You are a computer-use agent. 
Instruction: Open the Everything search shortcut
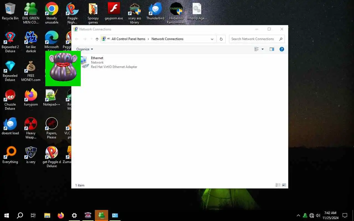10,155
